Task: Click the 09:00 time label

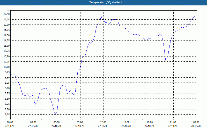Action: pyautogui.click(x=80, y=122)
